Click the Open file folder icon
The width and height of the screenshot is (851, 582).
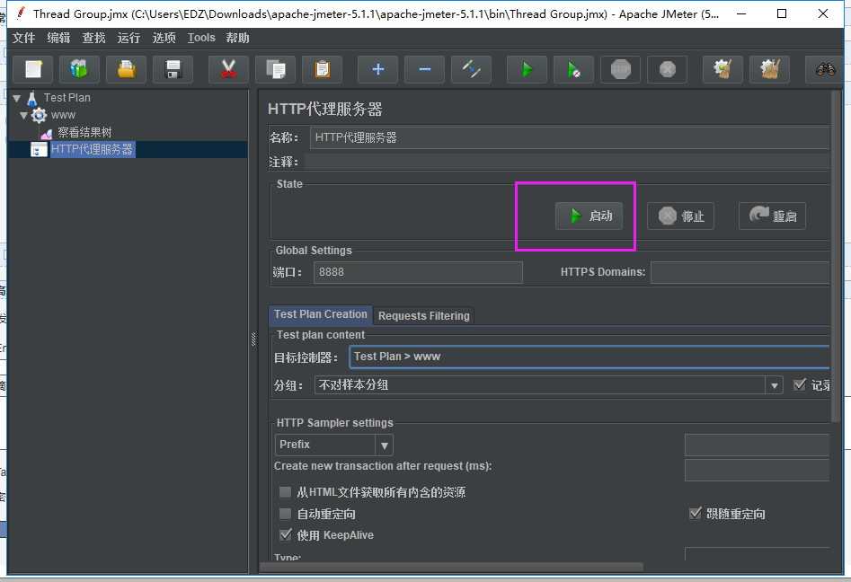click(127, 69)
